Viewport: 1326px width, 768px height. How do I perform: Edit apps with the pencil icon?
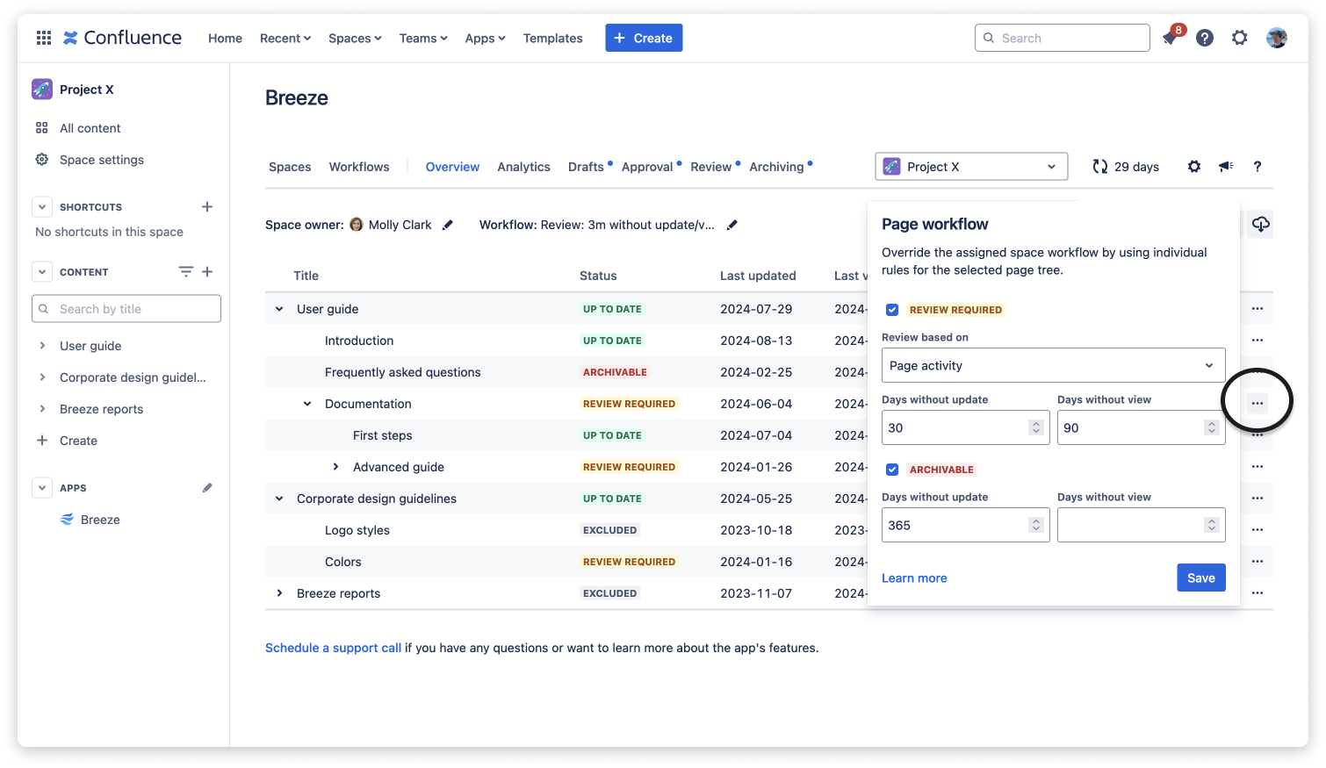207,488
